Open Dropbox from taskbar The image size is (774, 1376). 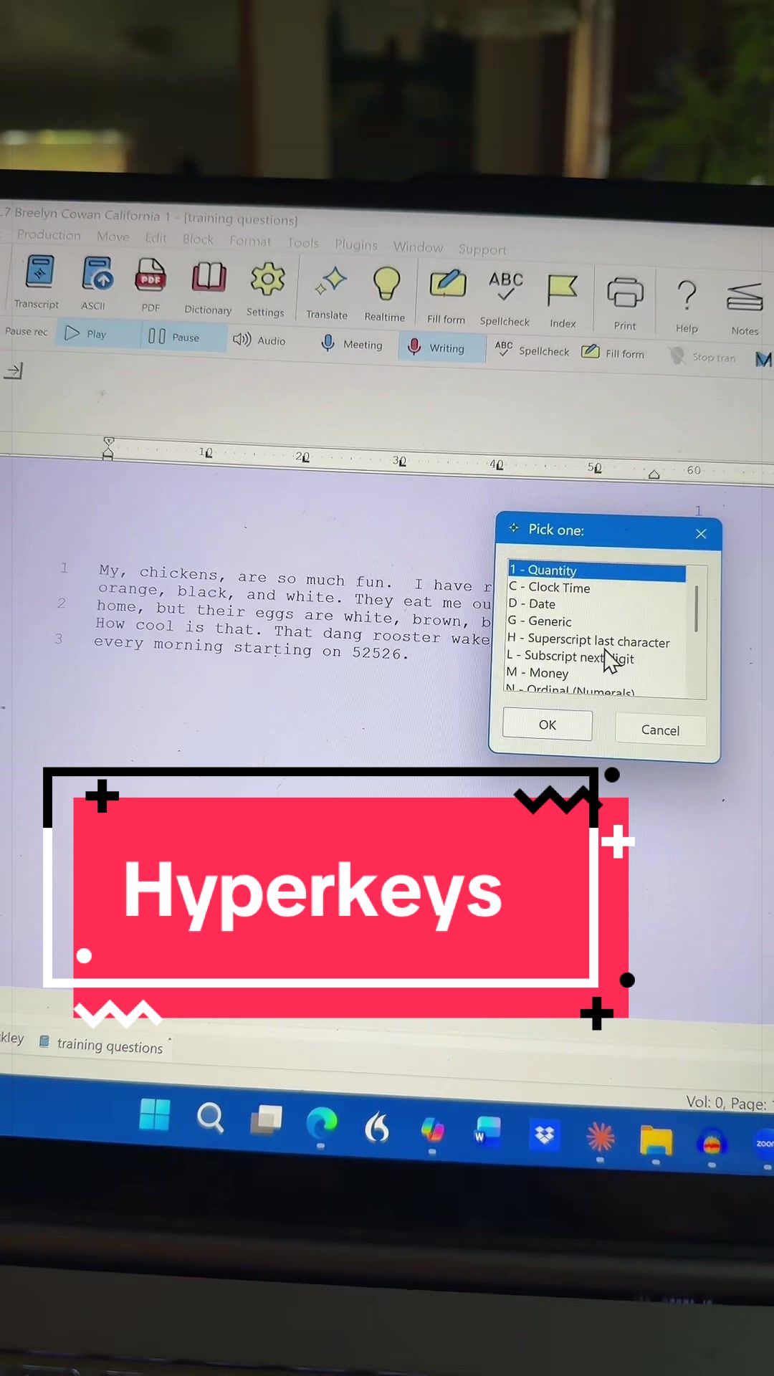tap(545, 1134)
